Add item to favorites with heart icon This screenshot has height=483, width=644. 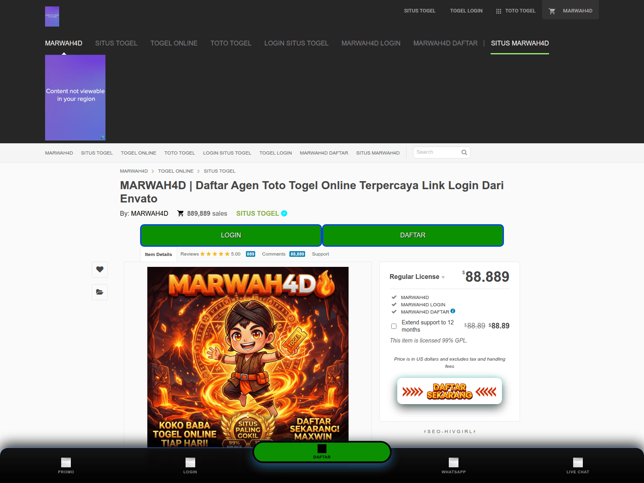(100, 269)
